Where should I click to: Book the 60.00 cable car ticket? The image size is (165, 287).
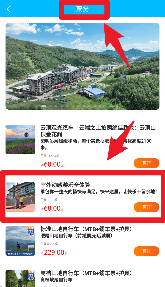click(147, 163)
